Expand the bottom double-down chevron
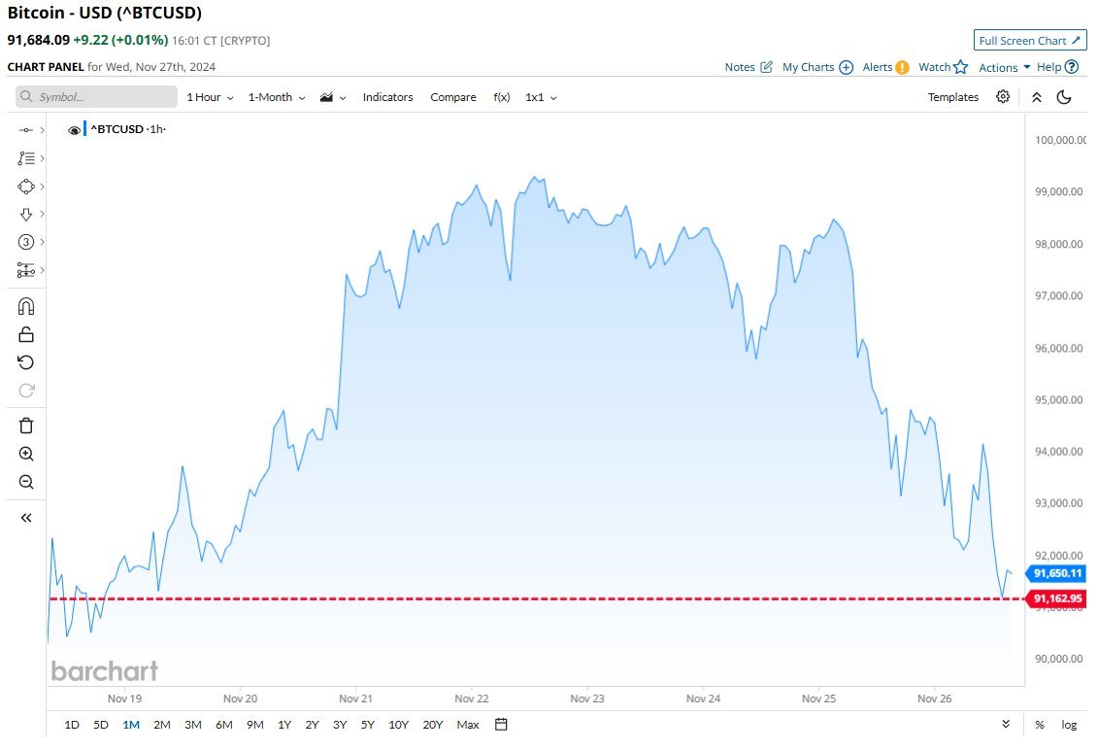This screenshot has width=1098, height=750. (1007, 724)
